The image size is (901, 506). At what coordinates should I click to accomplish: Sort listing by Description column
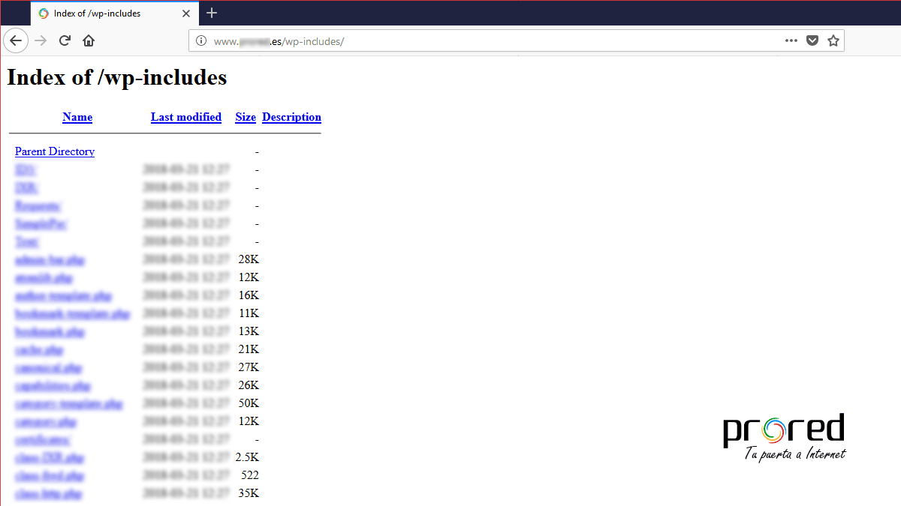(x=292, y=117)
